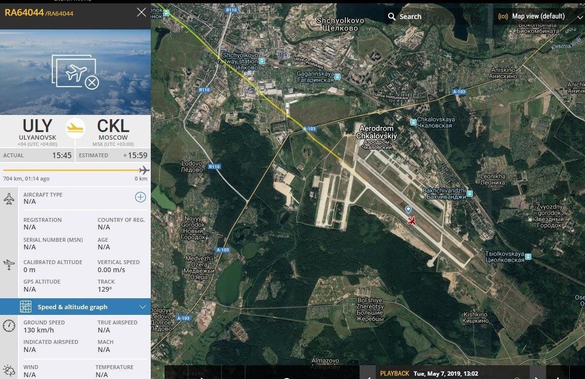Click the Gagarinskaya station marker icon
This screenshot has height=379, width=585.
(337, 76)
